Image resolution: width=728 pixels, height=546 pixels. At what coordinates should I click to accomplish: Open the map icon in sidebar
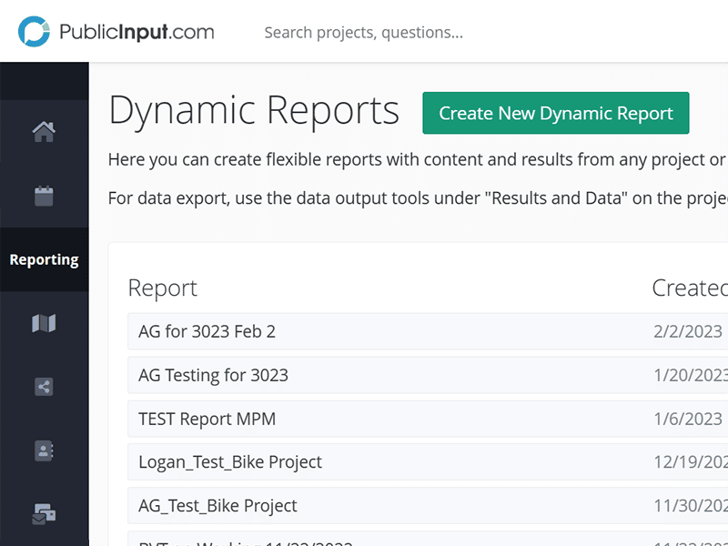coord(44,323)
